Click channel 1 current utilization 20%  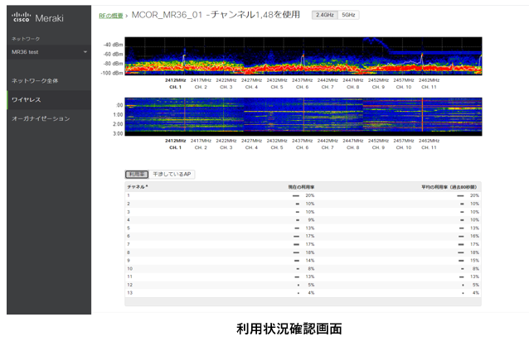[310, 195]
